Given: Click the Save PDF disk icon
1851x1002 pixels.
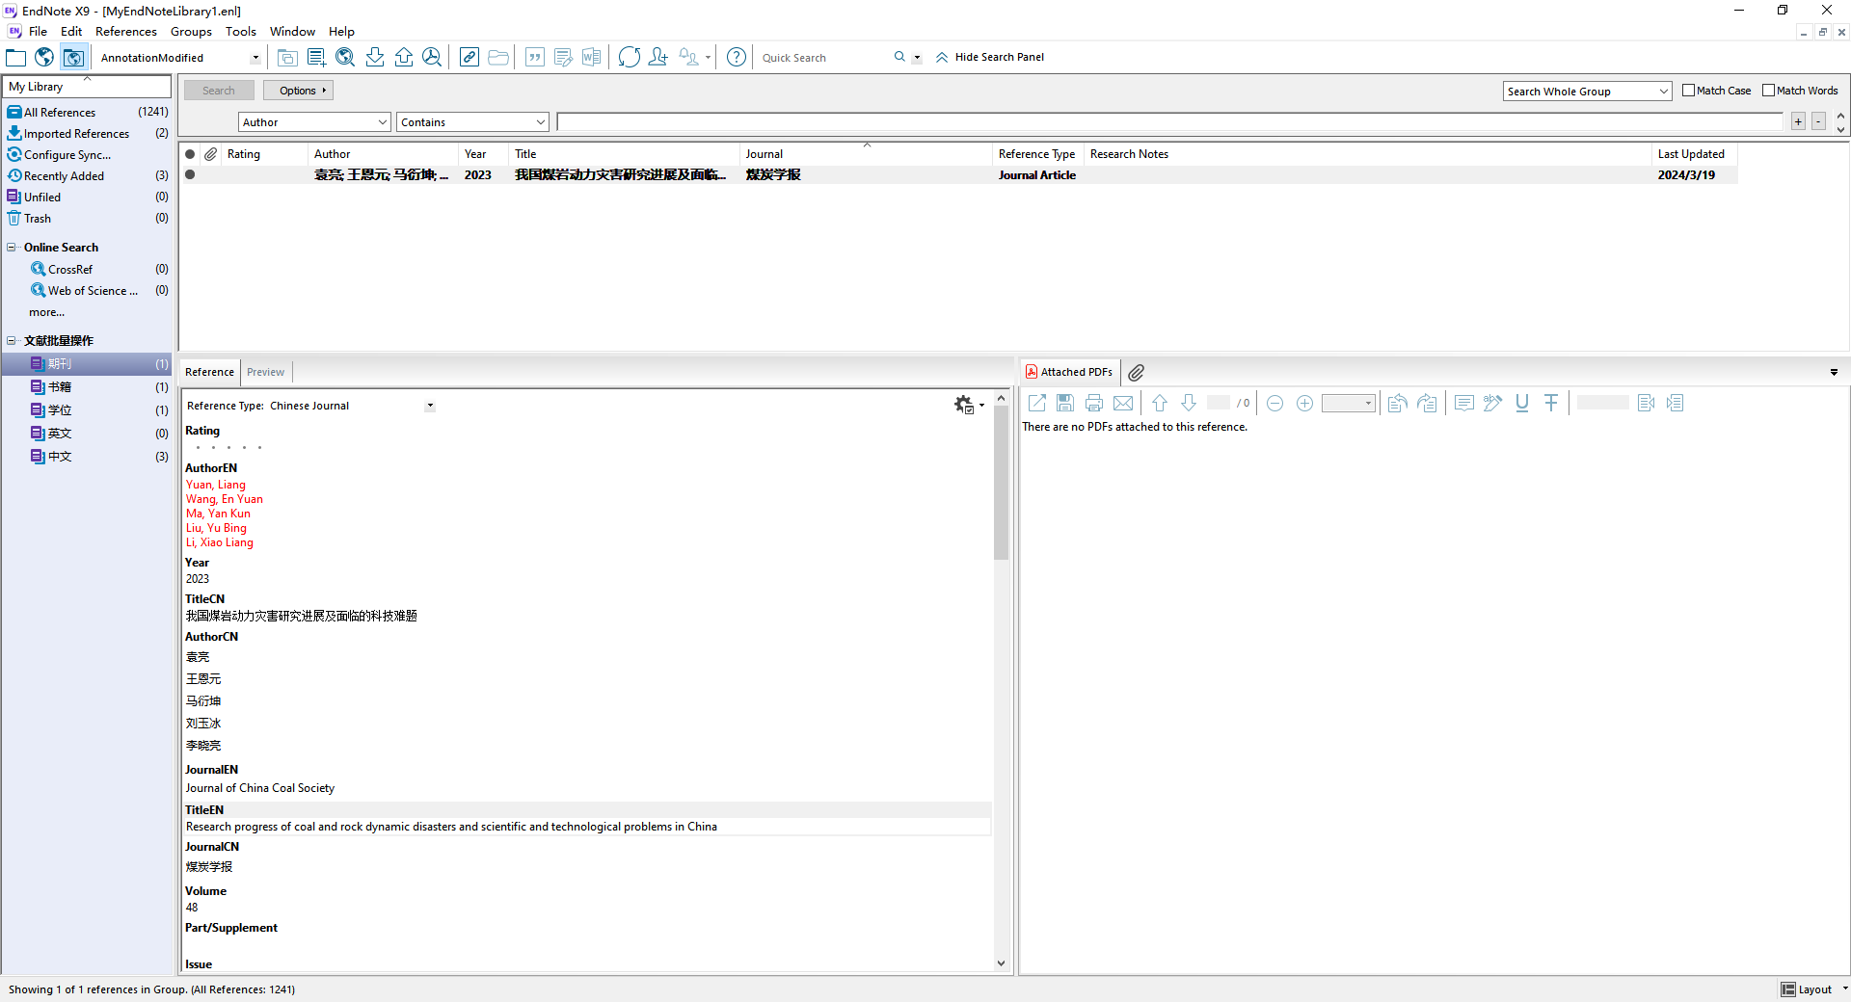Looking at the screenshot, I should (x=1065, y=404).
